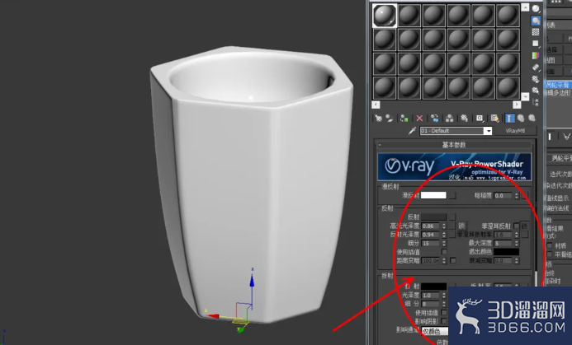Open the Material/Map Navigator icon
572x345 pixels.
tap(536, 102)
